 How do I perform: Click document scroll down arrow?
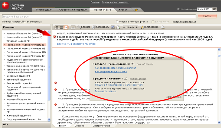219,123
